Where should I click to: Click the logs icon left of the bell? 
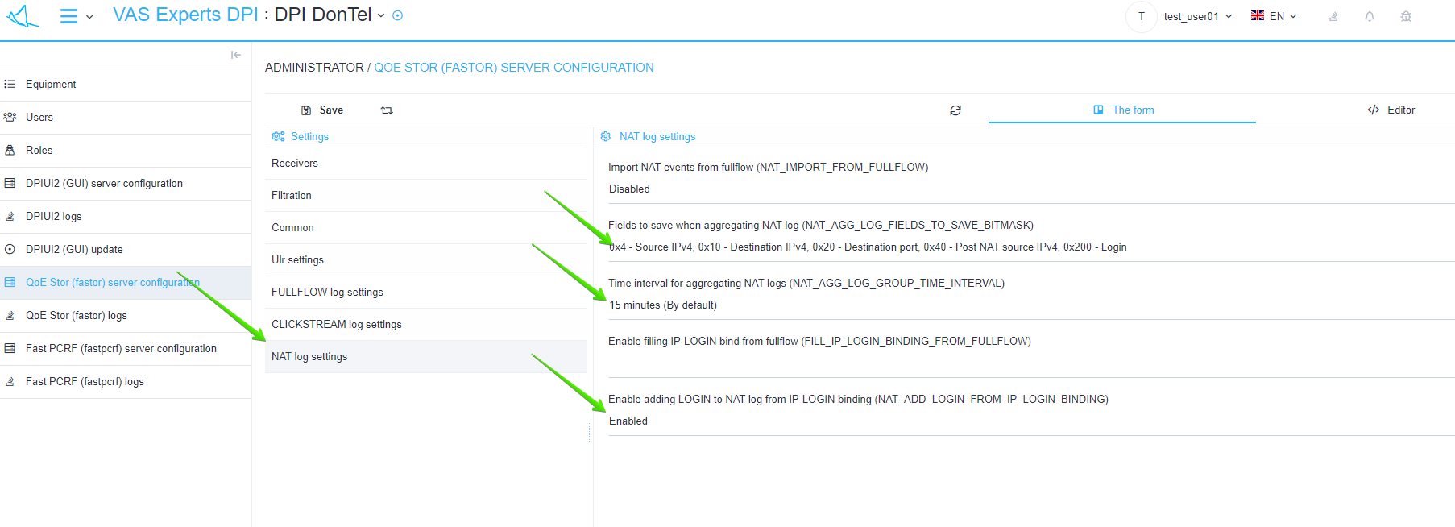(x=1333, y=16)
